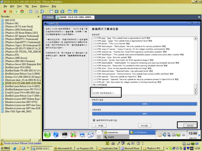Switch to YaST2 in the KDE taskbar
202x151 pixels.
pyautogui.click(x=116, y=137)
